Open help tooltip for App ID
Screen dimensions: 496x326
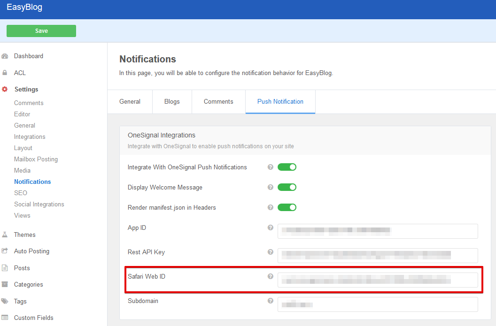271,228
